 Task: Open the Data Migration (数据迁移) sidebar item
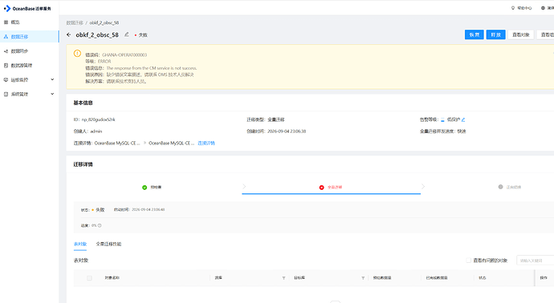point(30,37)
